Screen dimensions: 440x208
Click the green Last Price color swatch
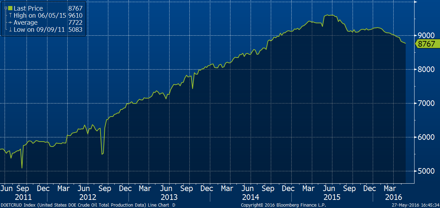[10, 8]
